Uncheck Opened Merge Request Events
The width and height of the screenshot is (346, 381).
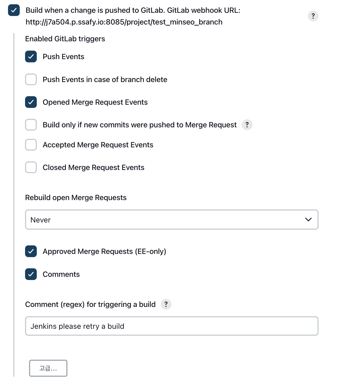pyautogui.click(x=31, y=102)
